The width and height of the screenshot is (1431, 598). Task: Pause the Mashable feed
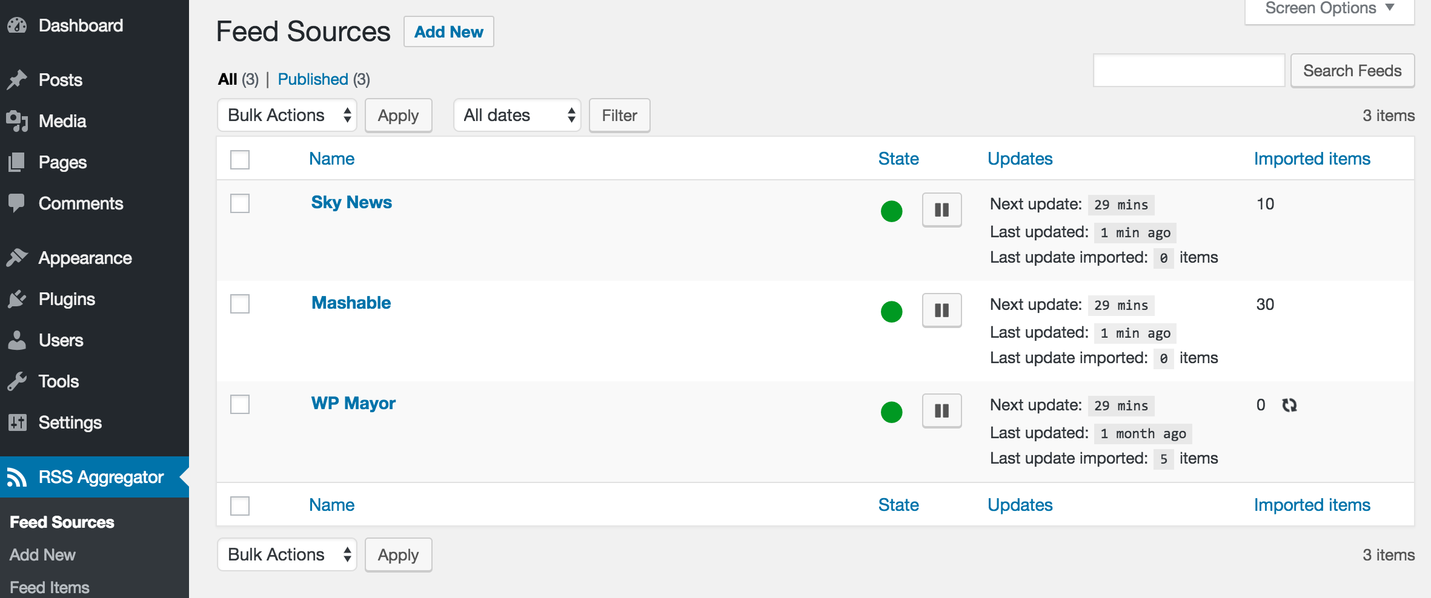(x=942, y=310)
